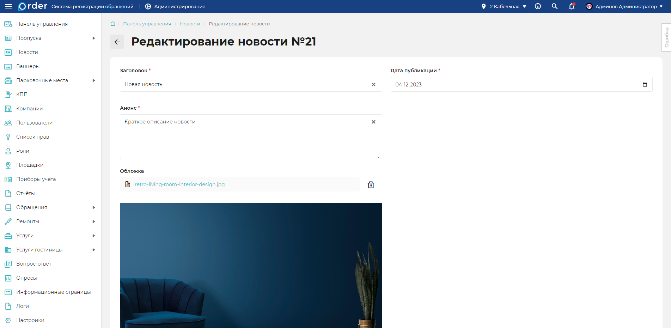Open the Логи document icon

[x=8, y=306]
